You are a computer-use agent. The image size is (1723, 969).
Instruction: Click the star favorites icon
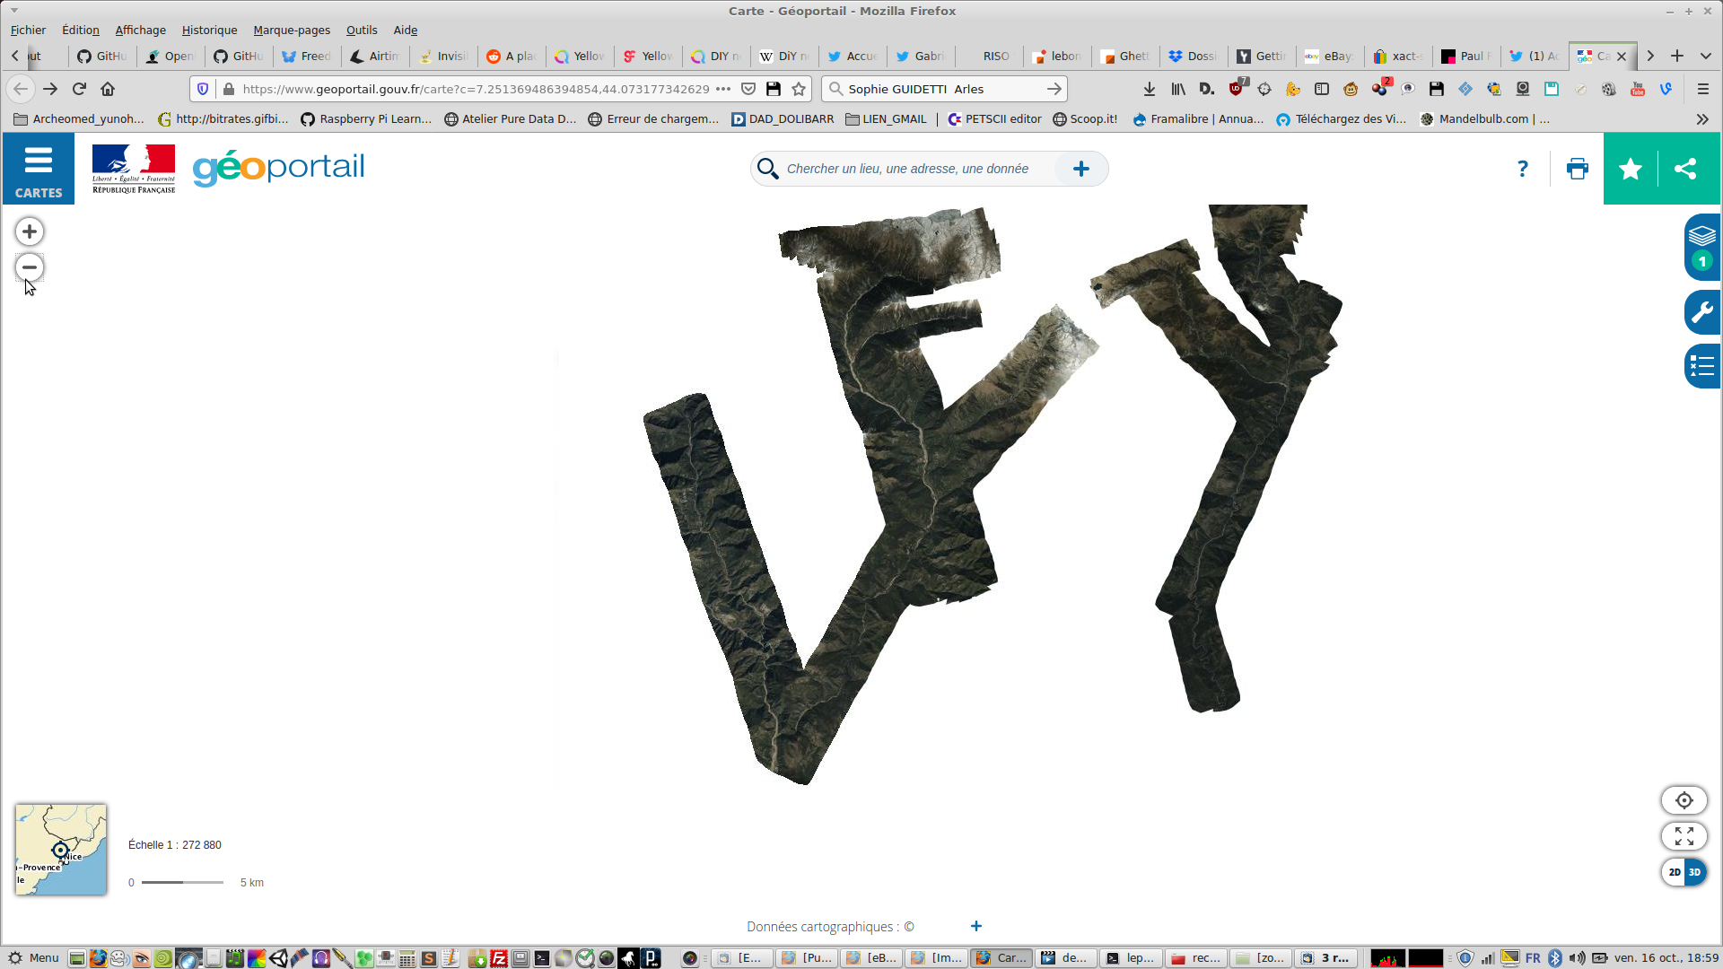click(x=1631, y=169)
